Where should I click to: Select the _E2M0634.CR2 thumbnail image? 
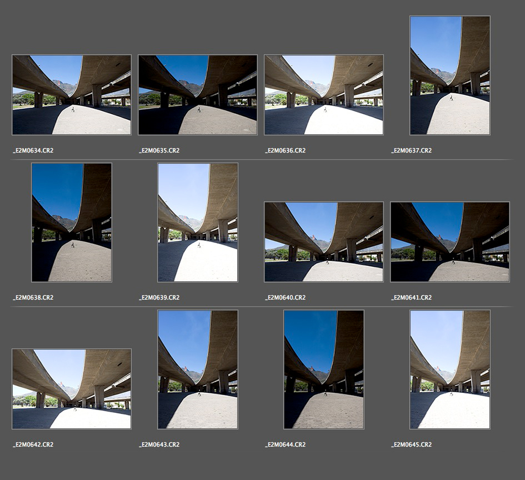(x=72, y=95)
